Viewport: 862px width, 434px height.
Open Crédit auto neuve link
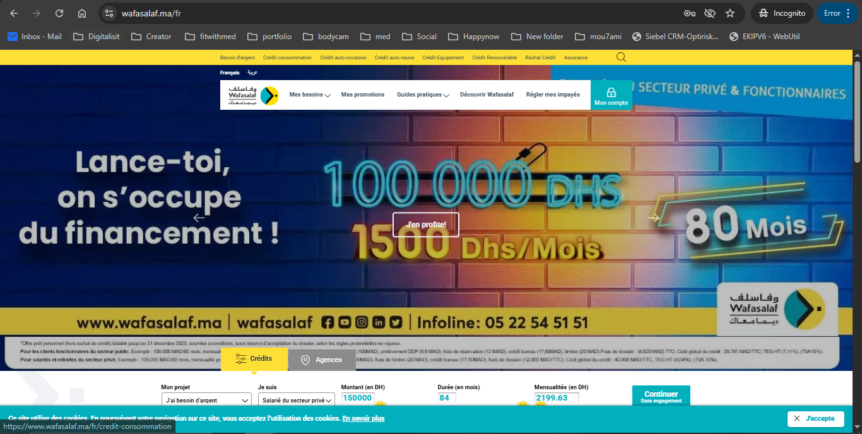394,57
